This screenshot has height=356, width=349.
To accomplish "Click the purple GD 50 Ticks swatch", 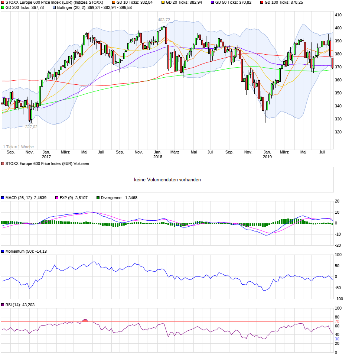I will [x=212, y=3].
